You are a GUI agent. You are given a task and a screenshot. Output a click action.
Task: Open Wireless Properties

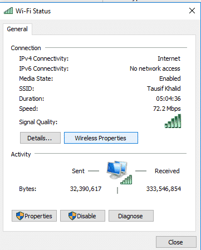click(x=101, y=138)
